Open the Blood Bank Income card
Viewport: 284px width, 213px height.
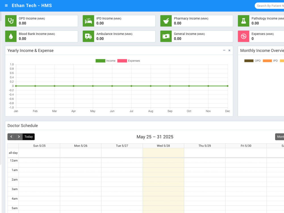(x=41, y=36)
